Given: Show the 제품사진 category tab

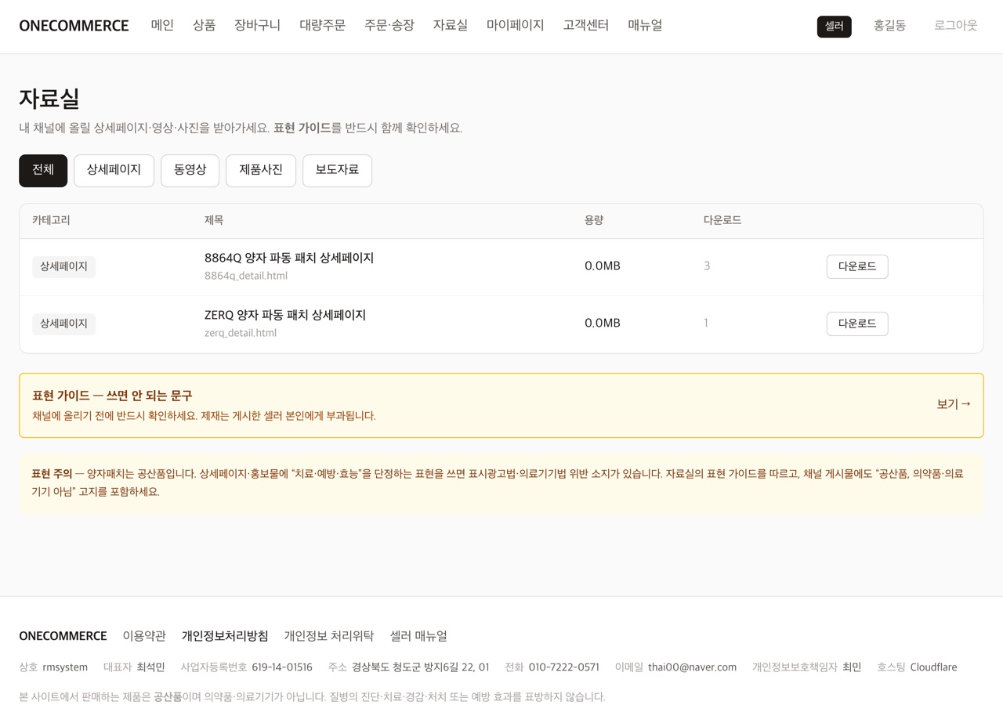Looking at the screenshot, I should 261,170.
